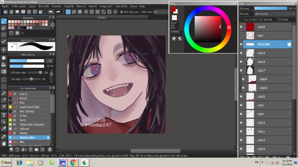Screen dimensions: 298x167
Task: Choose the Airbrush brush
Action: 29,129
